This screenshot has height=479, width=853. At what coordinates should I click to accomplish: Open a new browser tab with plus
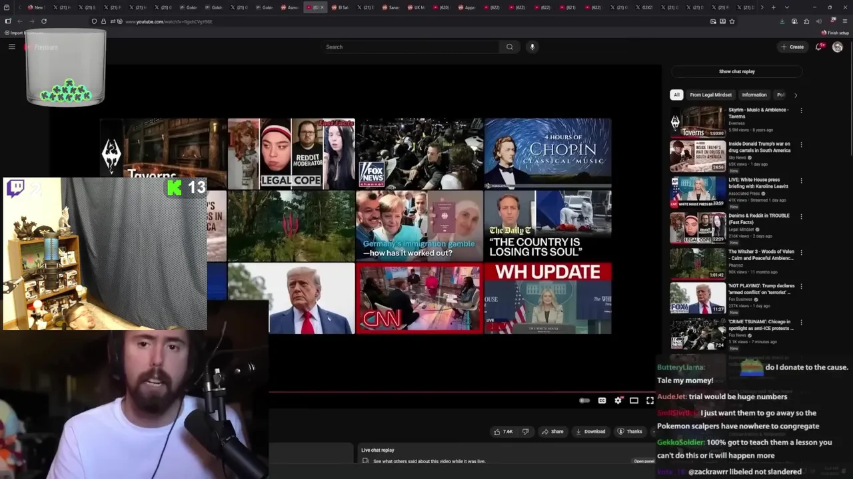(773, 7)
